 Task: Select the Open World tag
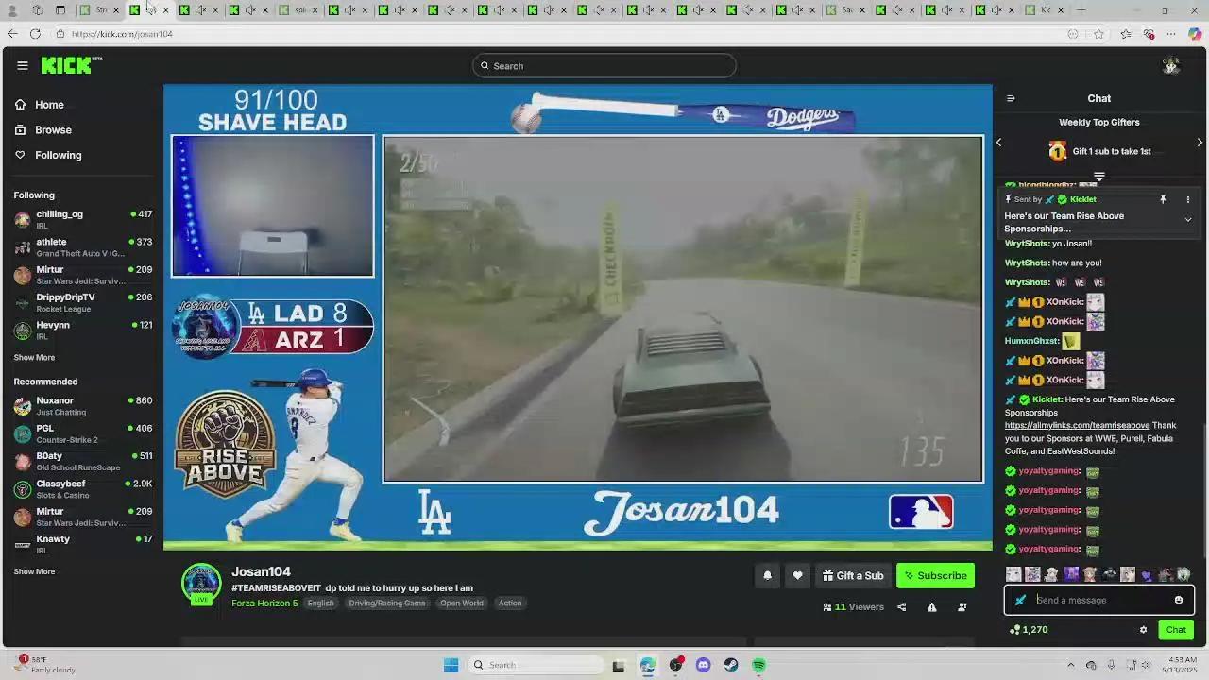pyautogui.click(x=461, y=603)
